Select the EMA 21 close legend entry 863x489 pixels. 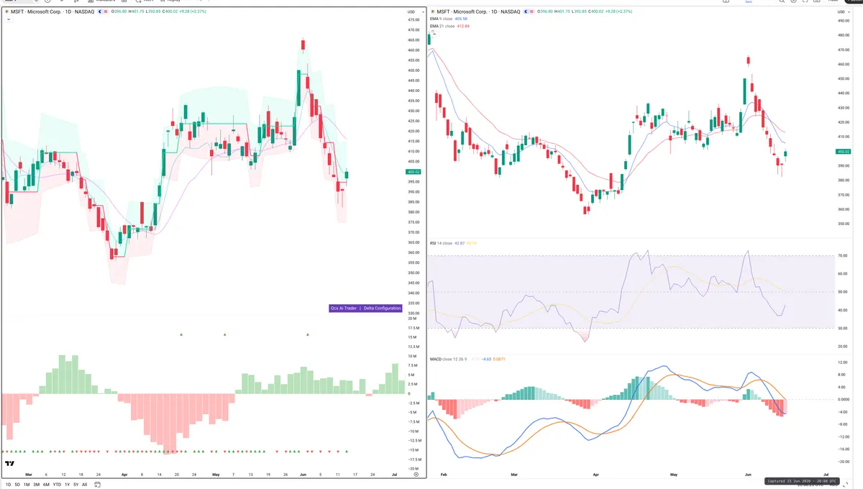click(x=449, y=26)
